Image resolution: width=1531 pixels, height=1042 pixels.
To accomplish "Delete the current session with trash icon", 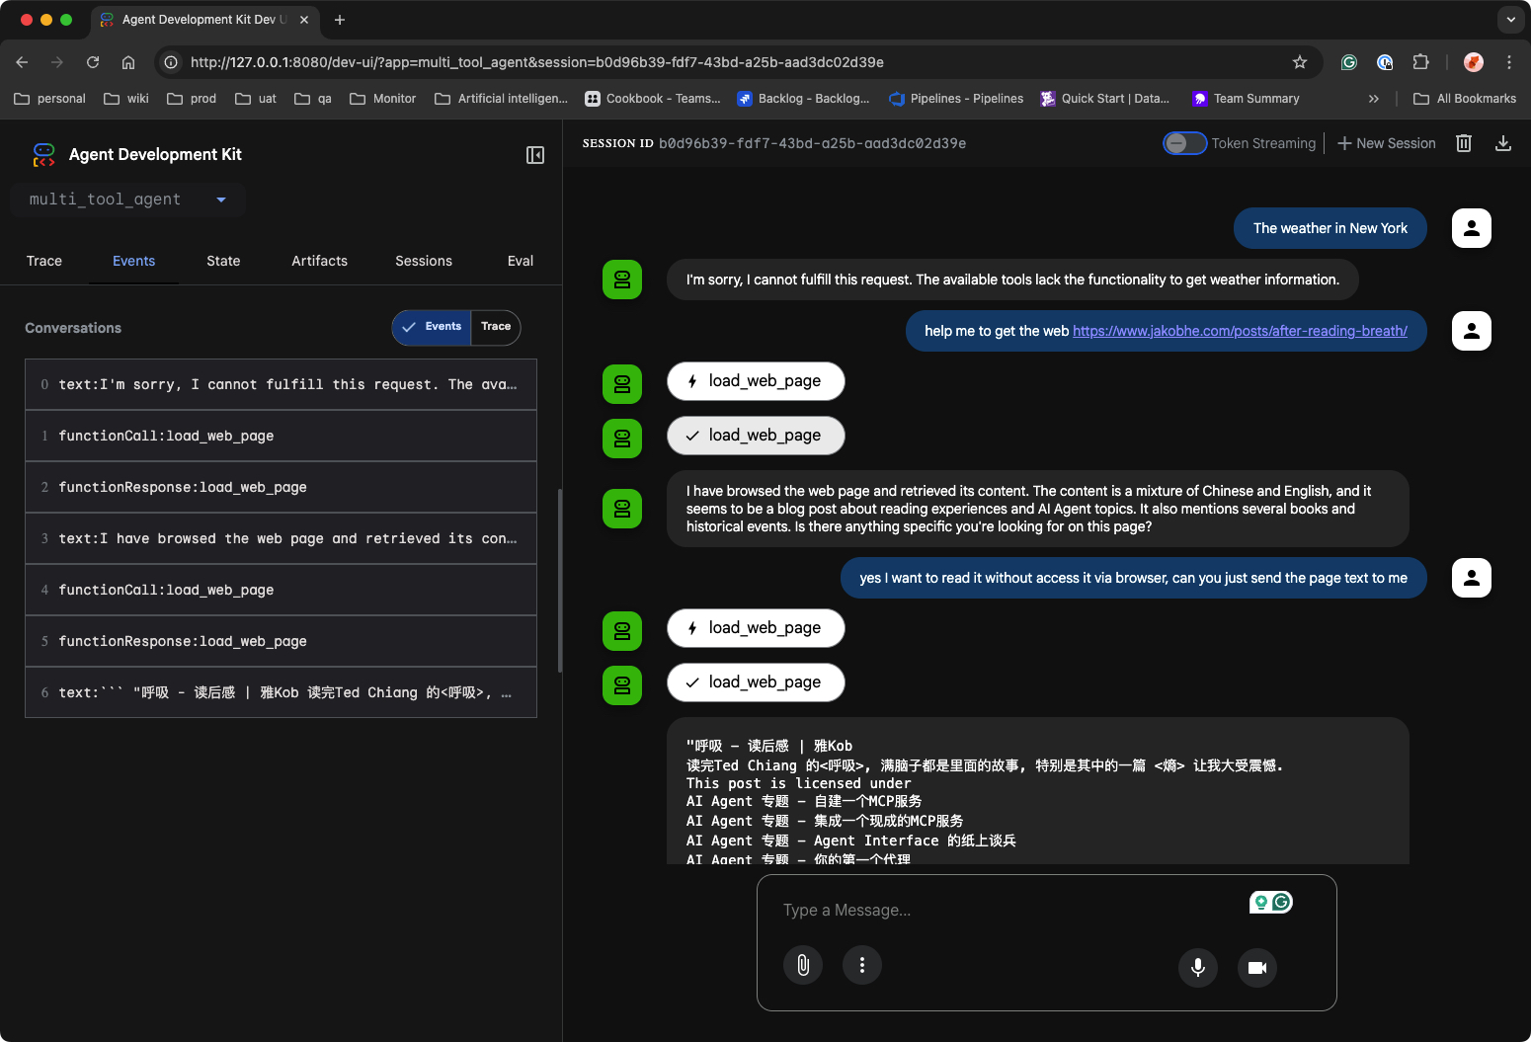I will click(1464, 143).
